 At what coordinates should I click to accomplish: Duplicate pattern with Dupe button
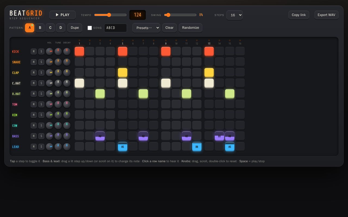point(75,28)
